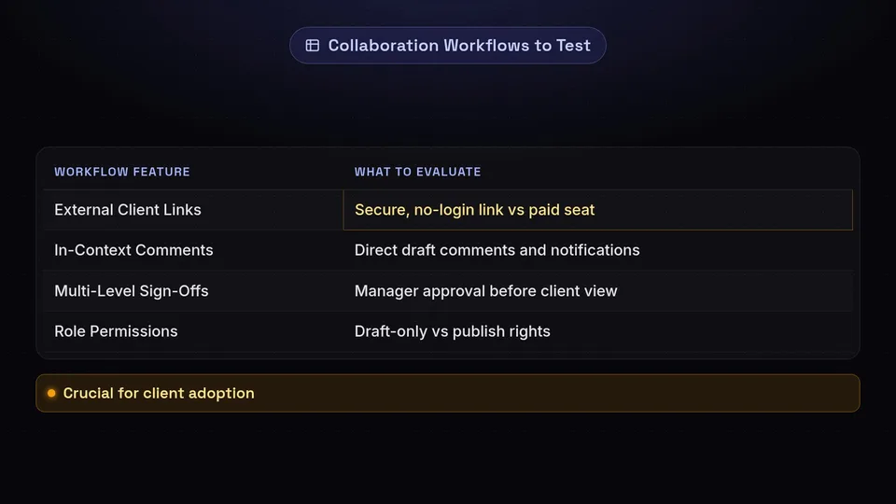
Task: Click 'Direct draft comments and notifications' cell
Action: click(597, 250)
